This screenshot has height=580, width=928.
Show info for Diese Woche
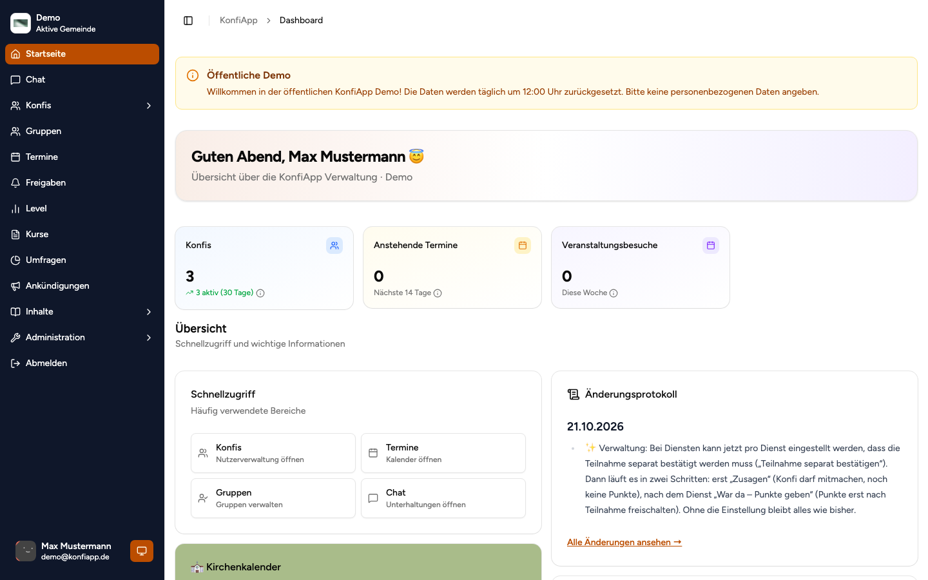[614, 293]
